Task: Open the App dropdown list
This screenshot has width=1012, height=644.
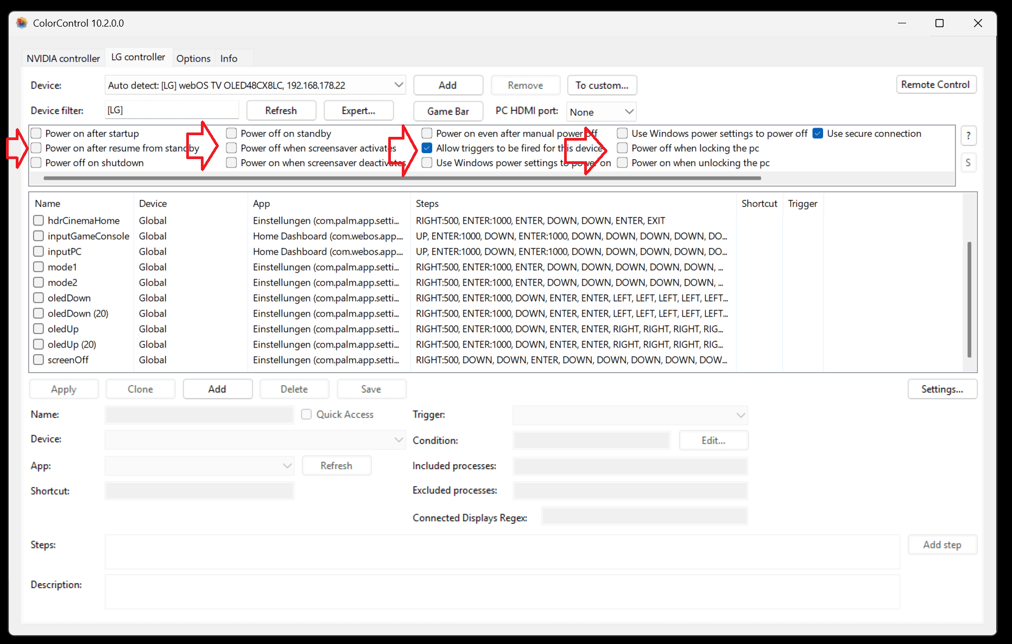Action: point(200,466)
